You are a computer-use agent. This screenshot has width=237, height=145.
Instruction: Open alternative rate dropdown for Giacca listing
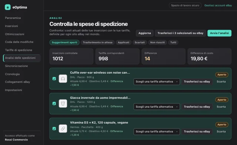click(x=157, y=107)
